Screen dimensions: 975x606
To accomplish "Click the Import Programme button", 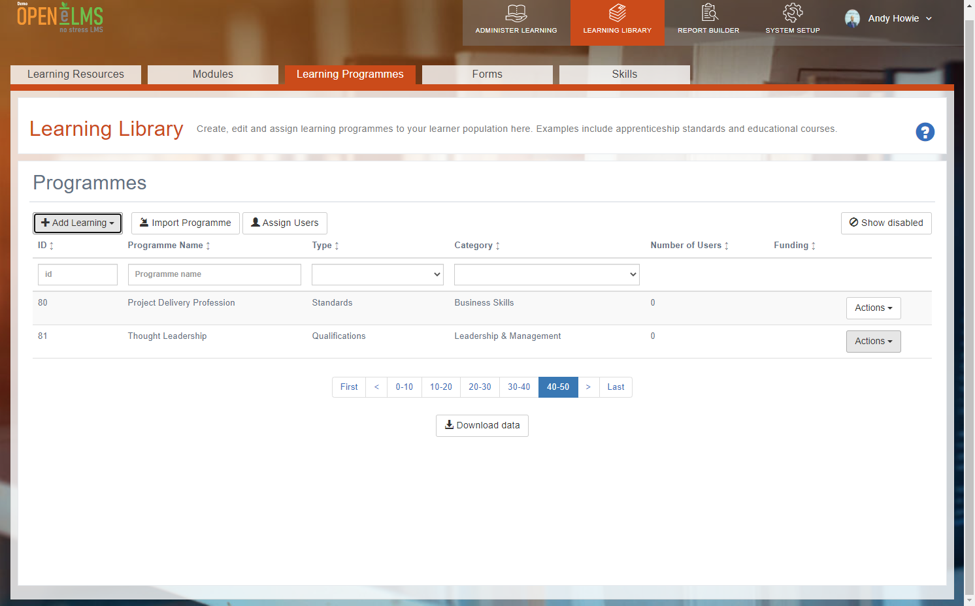I will 186,223.
